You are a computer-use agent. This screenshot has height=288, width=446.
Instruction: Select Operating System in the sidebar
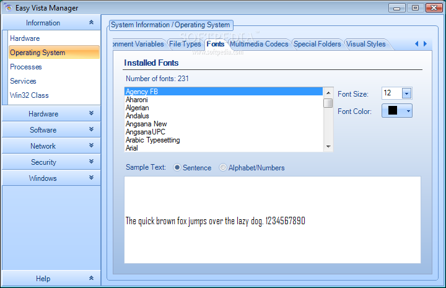click(x=54, y=52)
